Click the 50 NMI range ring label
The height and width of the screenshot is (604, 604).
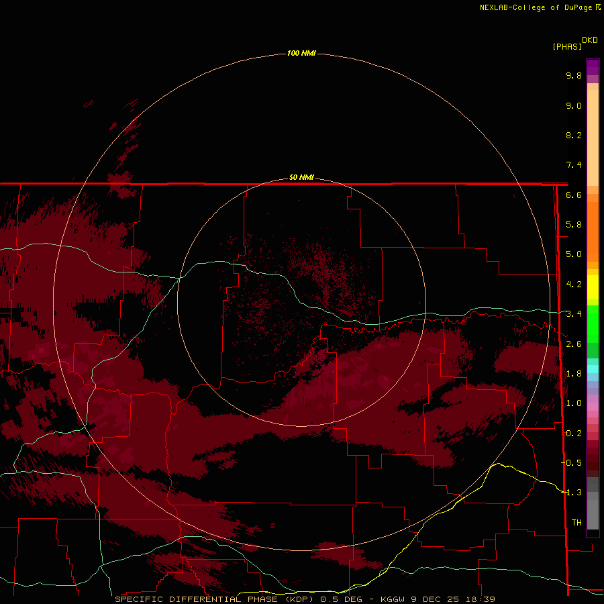301,177
